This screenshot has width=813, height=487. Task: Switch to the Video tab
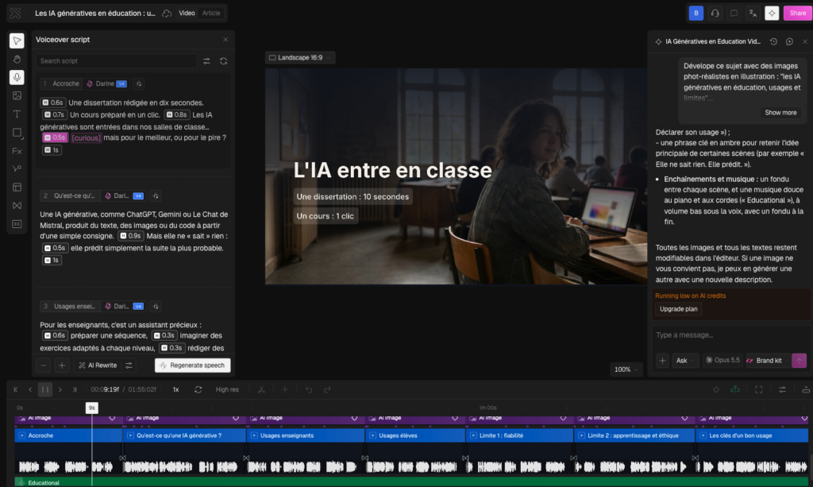point(187,13)
